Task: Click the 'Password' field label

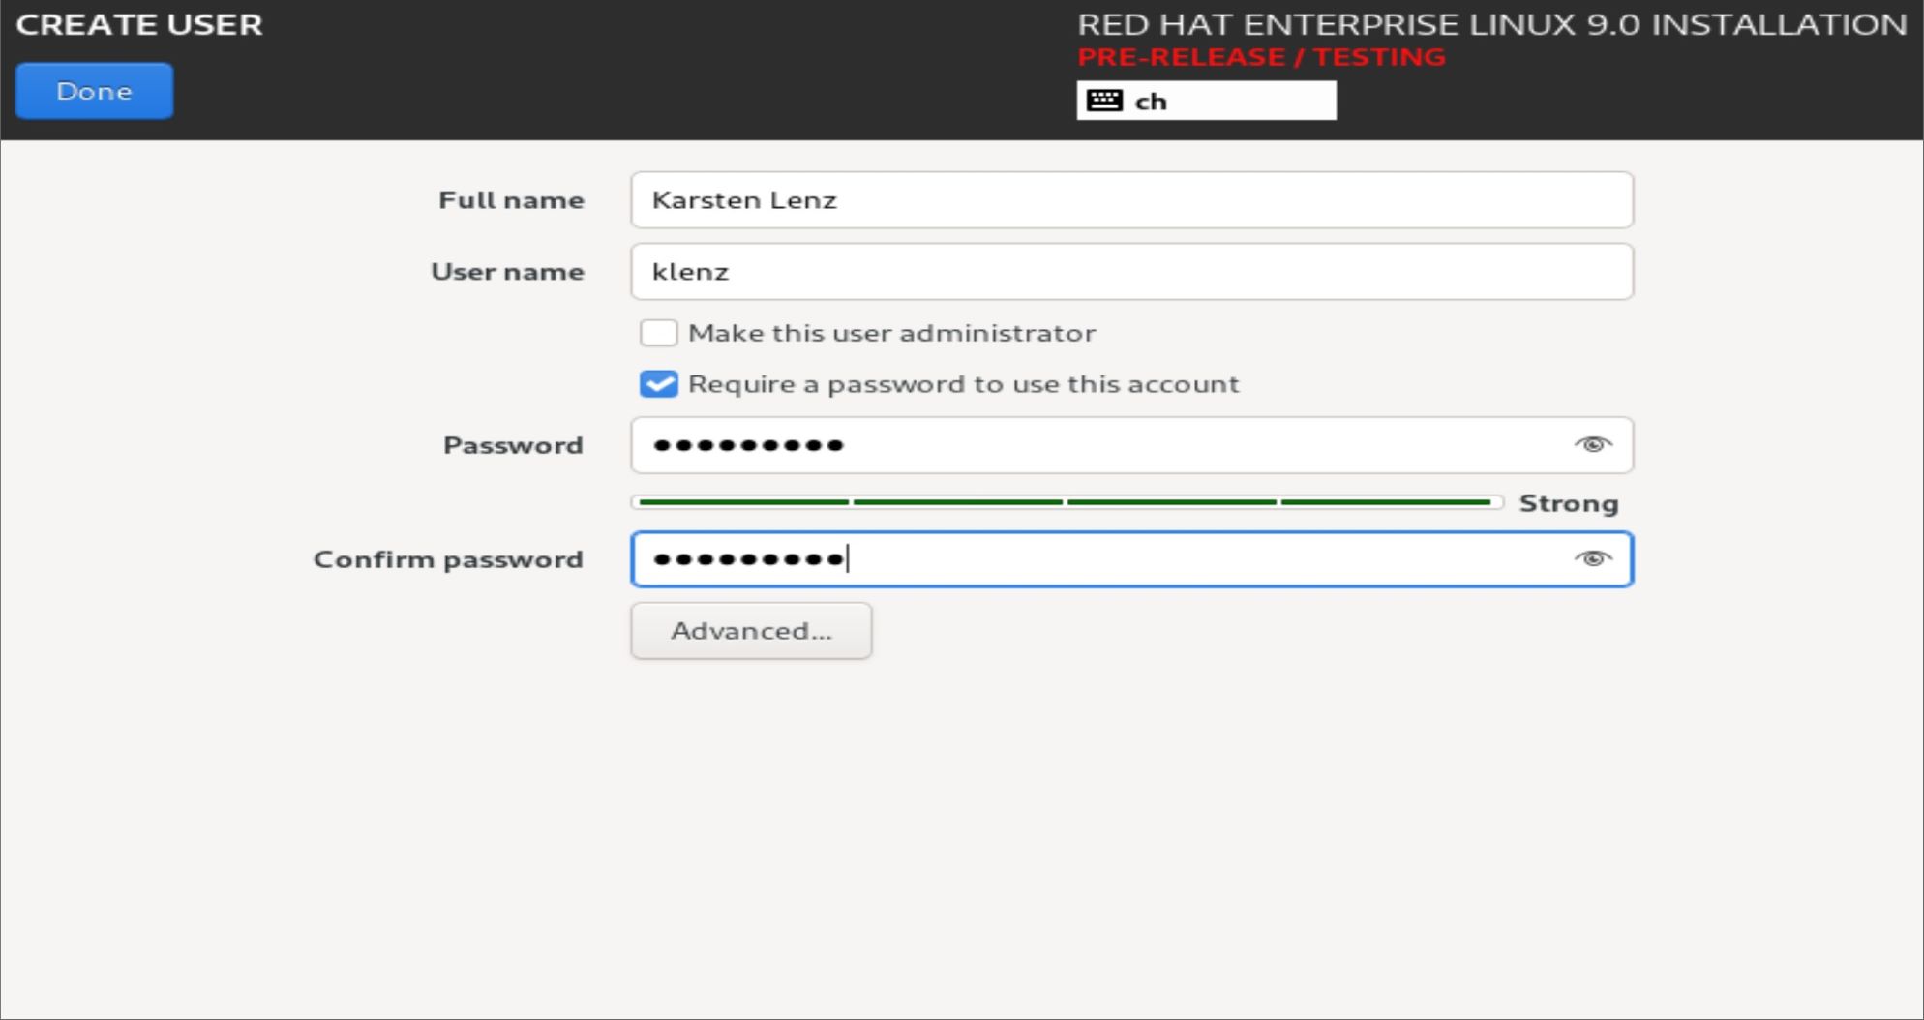Action: (x=513, y=445)
